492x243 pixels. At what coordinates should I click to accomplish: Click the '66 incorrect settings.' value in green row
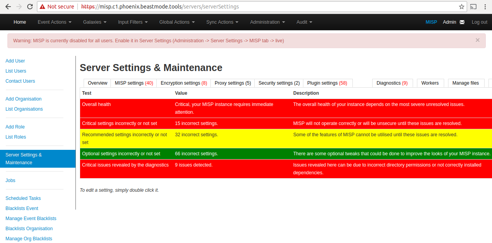pos(196,154)
